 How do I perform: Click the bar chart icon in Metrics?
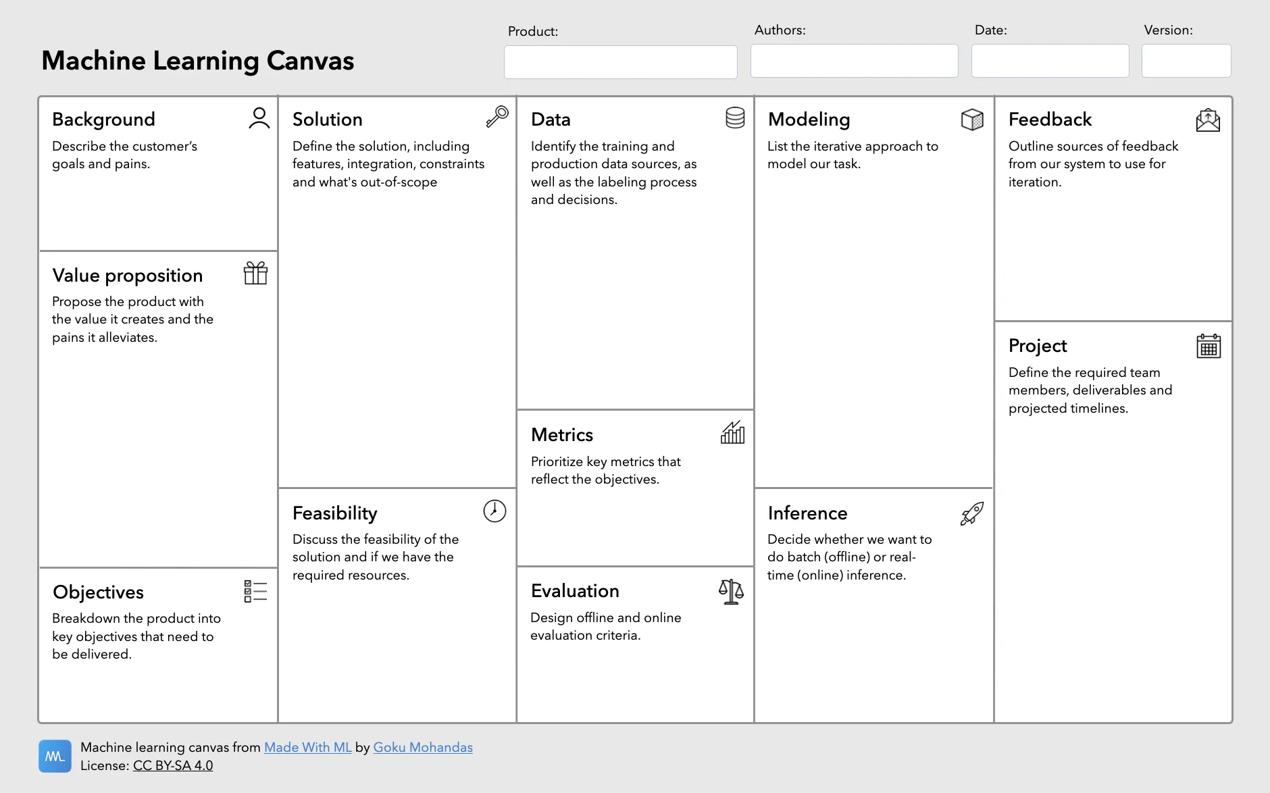(732, 432)
